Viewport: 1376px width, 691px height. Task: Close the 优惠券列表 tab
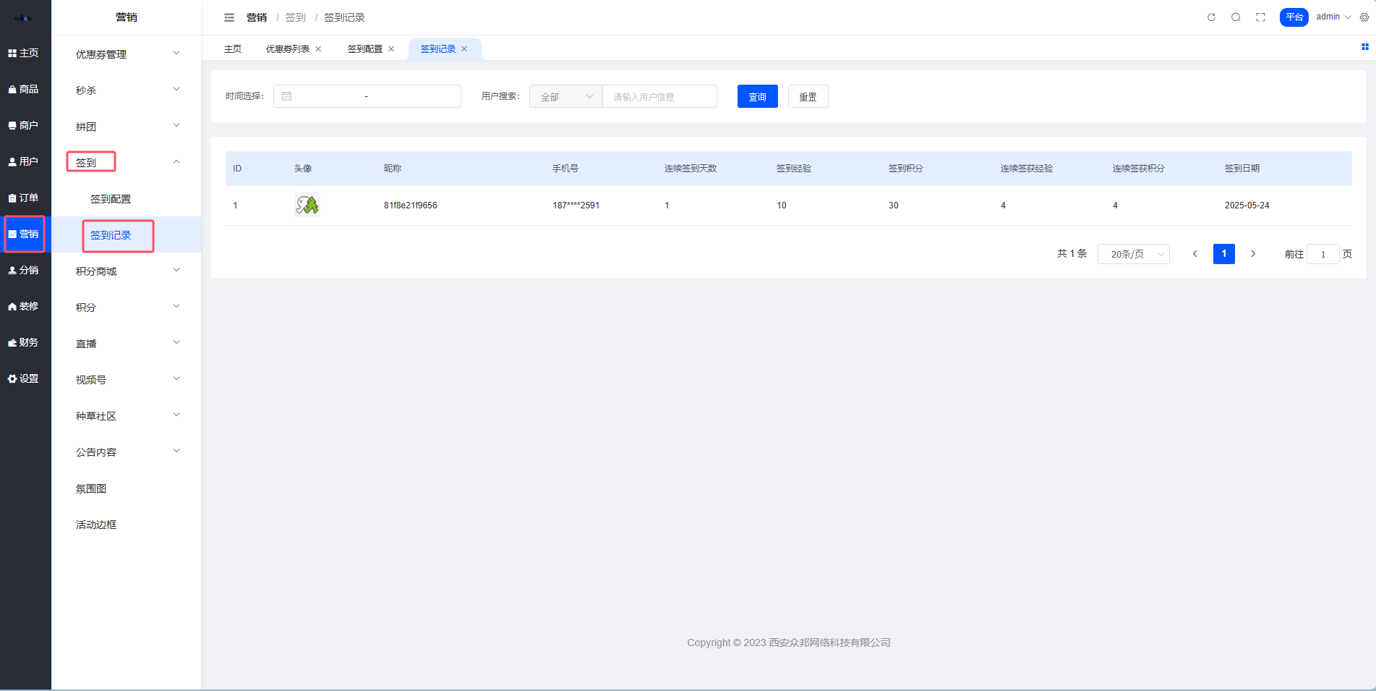tap(318, 49)
